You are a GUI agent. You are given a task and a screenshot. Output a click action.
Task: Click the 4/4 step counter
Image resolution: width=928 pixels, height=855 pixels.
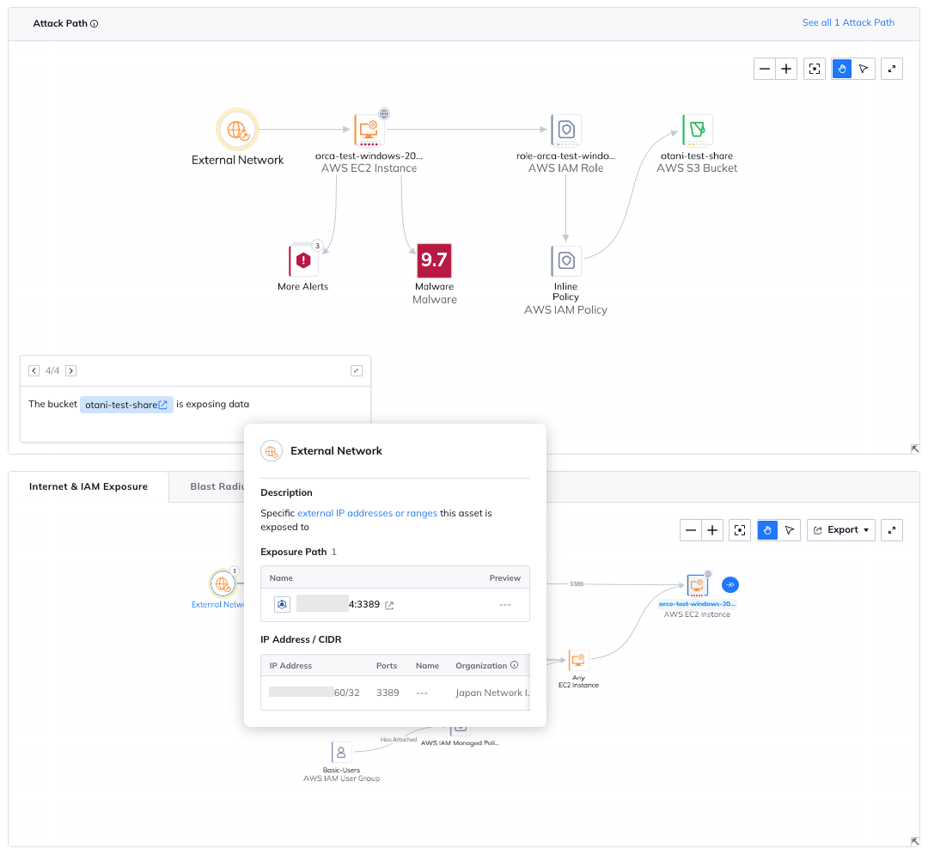[x=52, y=371]
